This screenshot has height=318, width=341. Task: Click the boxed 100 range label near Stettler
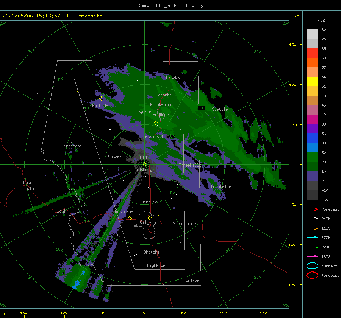click(x=201, y=108)
